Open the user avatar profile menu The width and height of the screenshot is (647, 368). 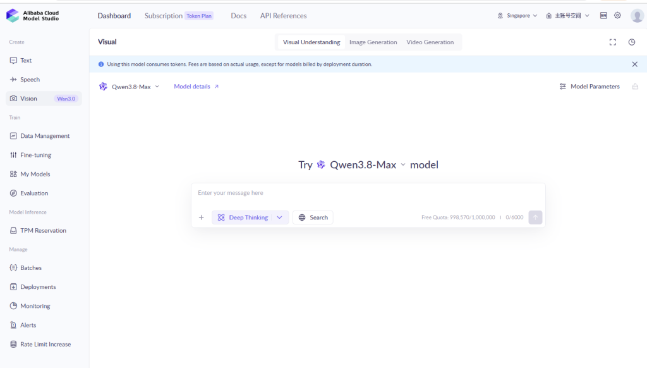click(x=637, y=16)
